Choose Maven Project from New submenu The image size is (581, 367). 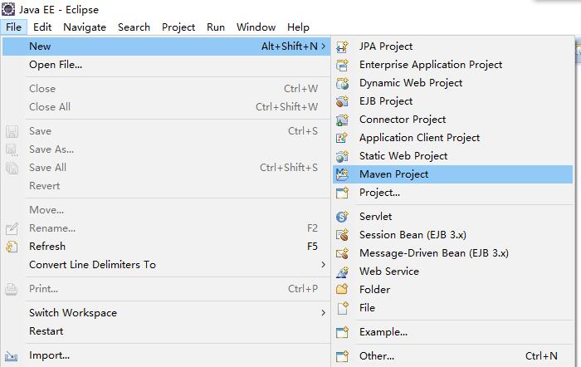[x=453, y=174]
